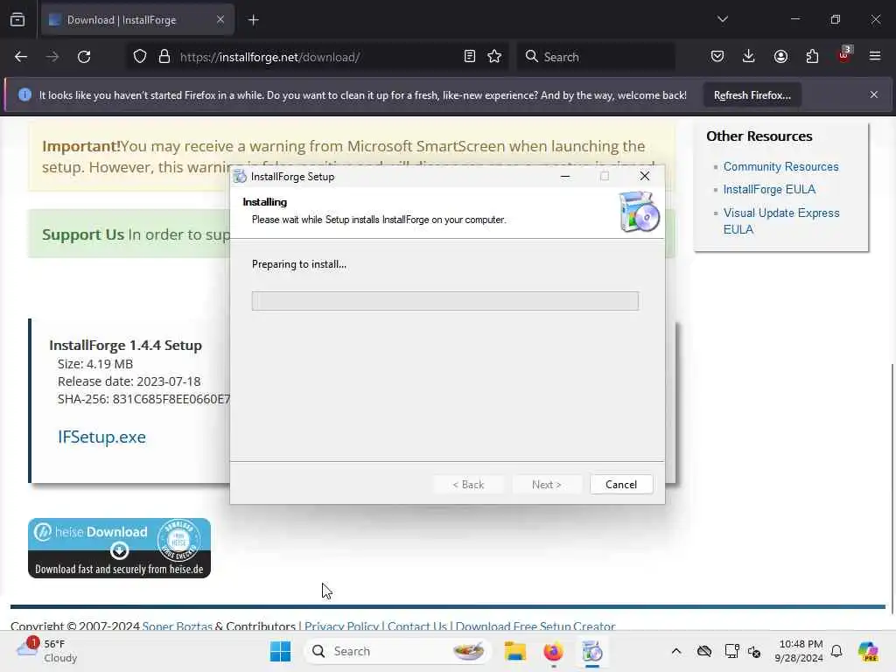The image size is (896, 672).
Task: Open the Privacy Policy footer link
Action: coord(342,626)
